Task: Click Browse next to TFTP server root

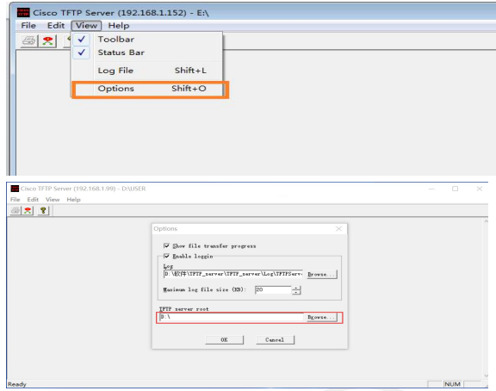Action: pyautogui.click(x=320, y=317)
